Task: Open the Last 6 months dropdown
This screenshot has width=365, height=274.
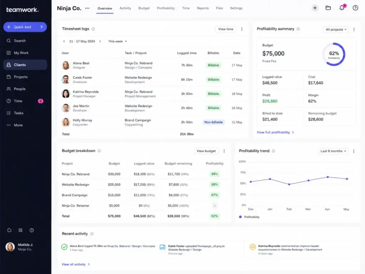Action: pyautogui.click(x=333, y=151)
